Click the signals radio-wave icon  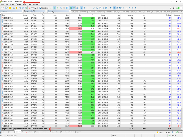point(20,8)
